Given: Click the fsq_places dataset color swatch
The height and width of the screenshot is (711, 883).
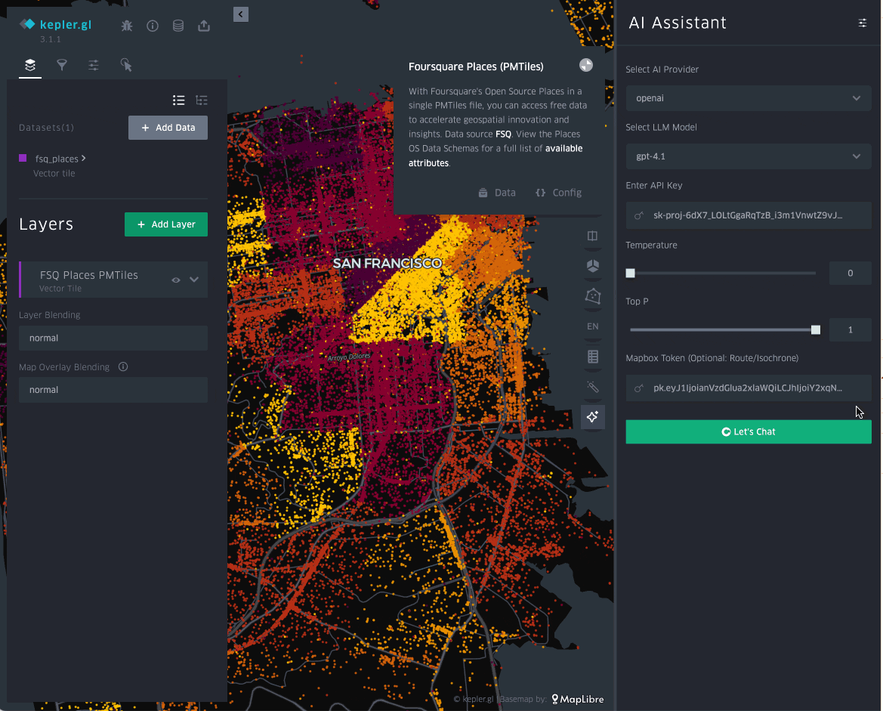Looking at the screenshot, I should click(x=23, y=159).
